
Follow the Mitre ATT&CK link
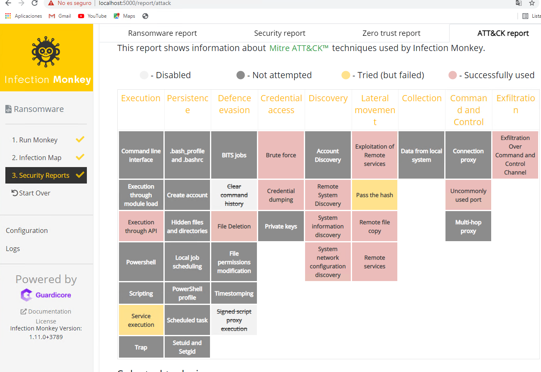point(299,48)
